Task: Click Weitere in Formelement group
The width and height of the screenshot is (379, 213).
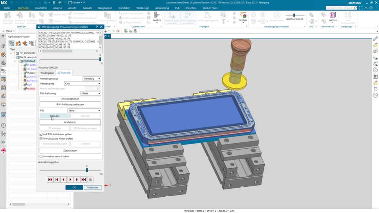Action: click(x=333, y=17)
